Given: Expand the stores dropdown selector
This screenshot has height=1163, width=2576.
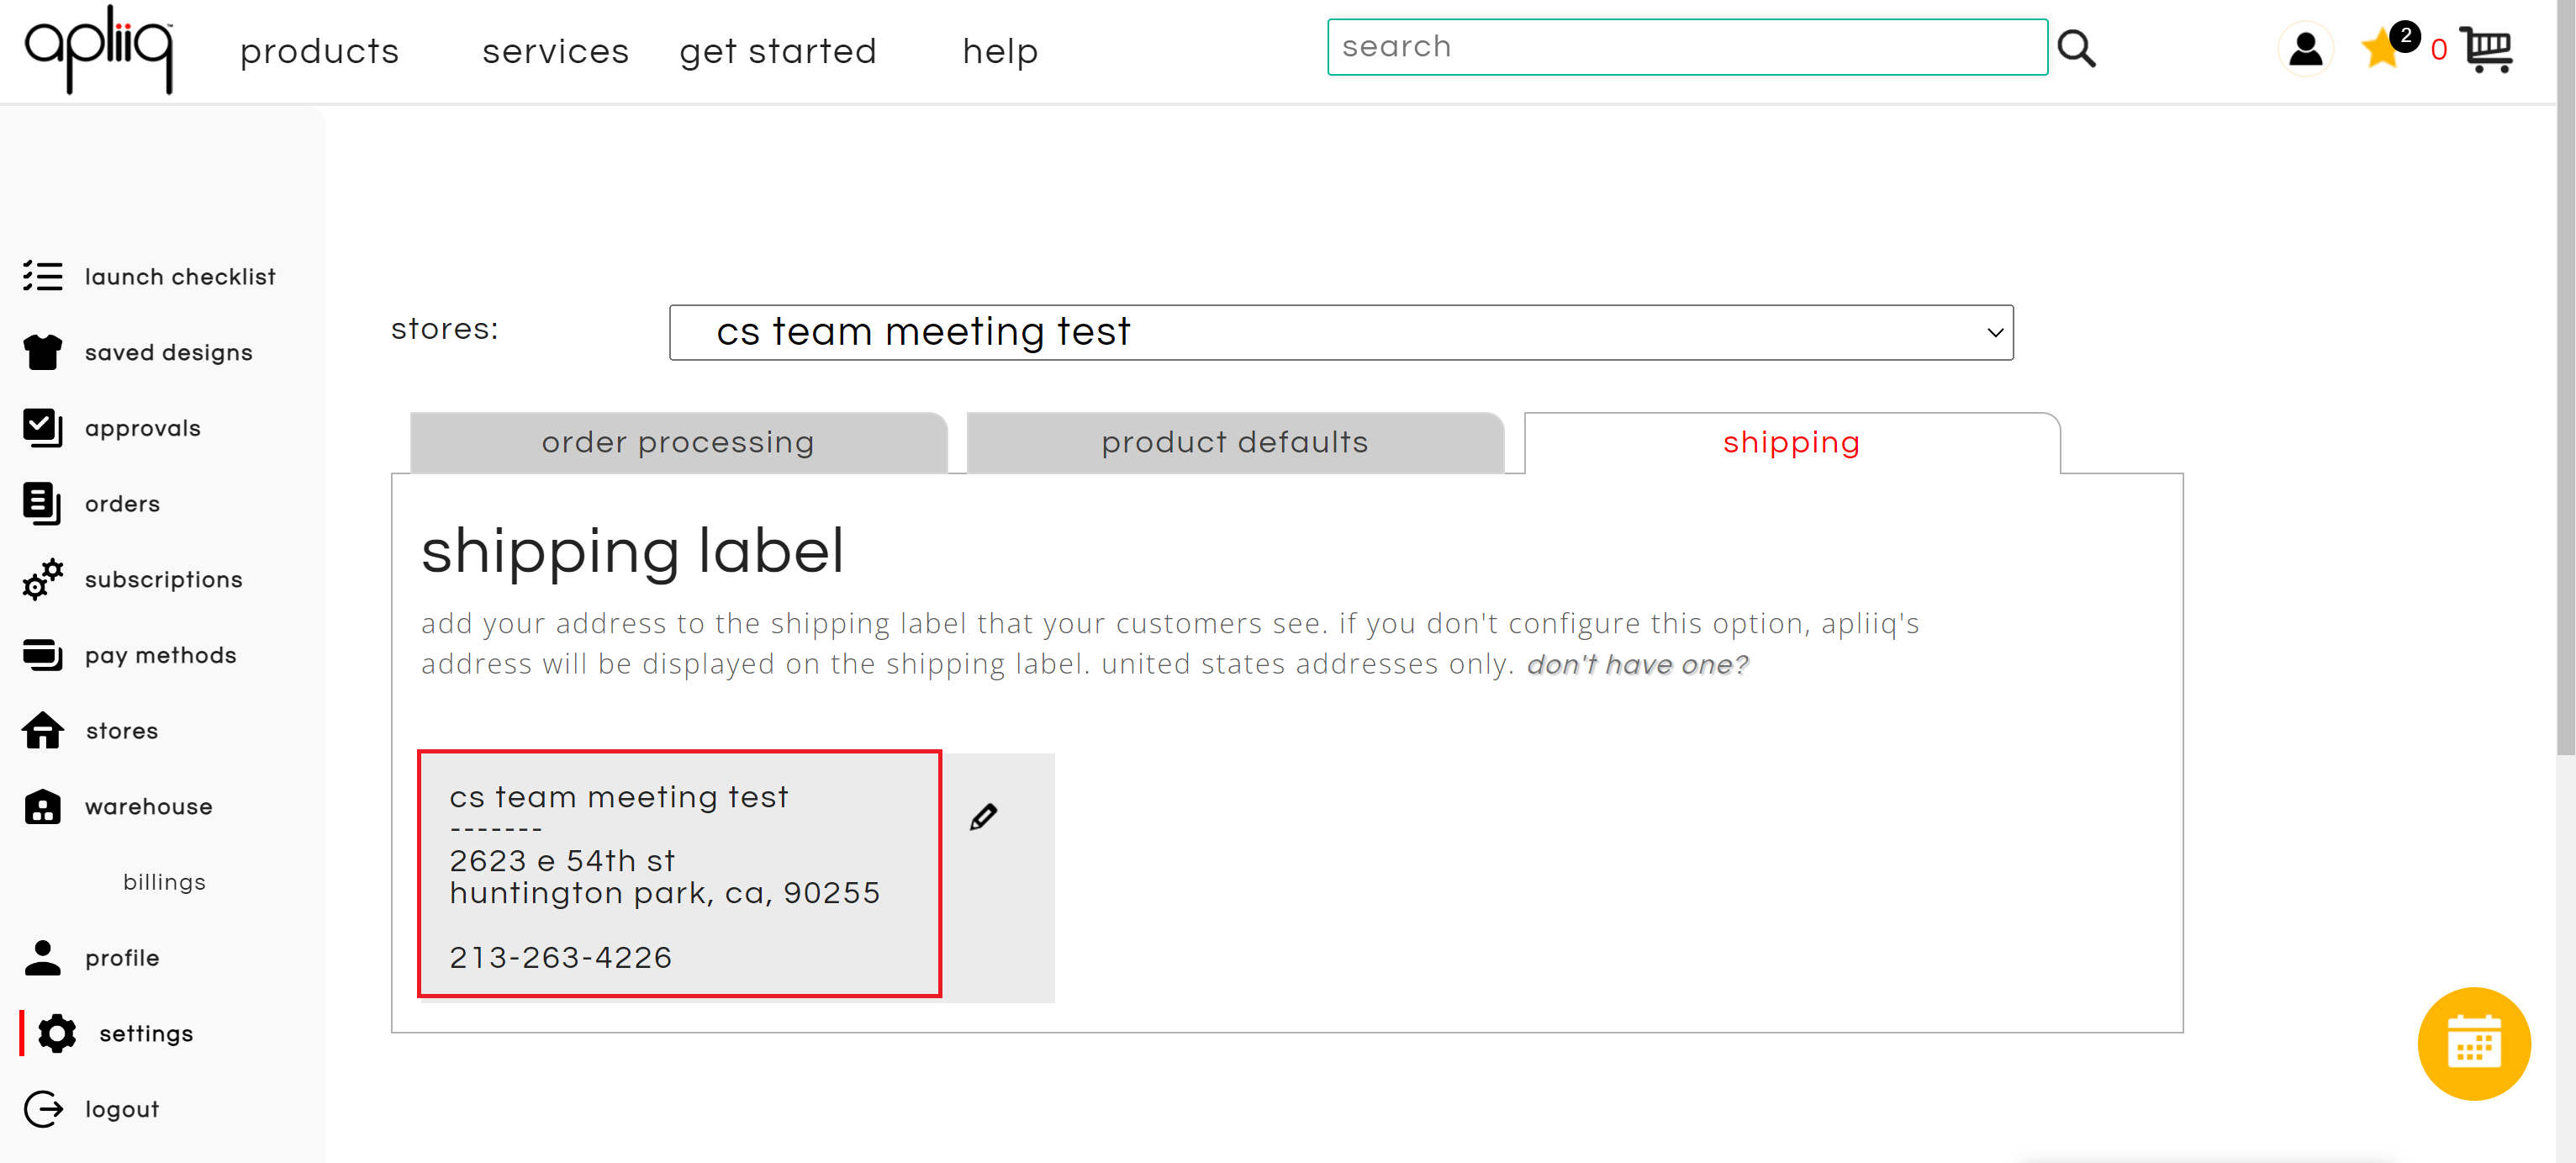Looking at the screenshot, I should [x=1340, y=332].
